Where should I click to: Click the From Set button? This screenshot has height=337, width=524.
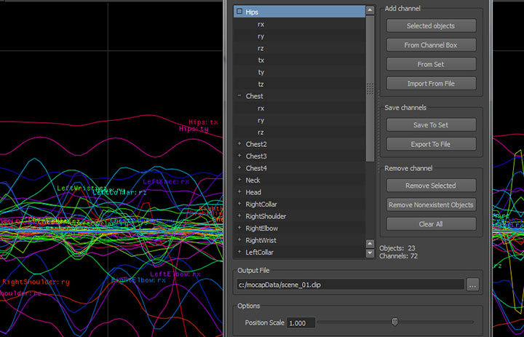[x=431, y=64]
